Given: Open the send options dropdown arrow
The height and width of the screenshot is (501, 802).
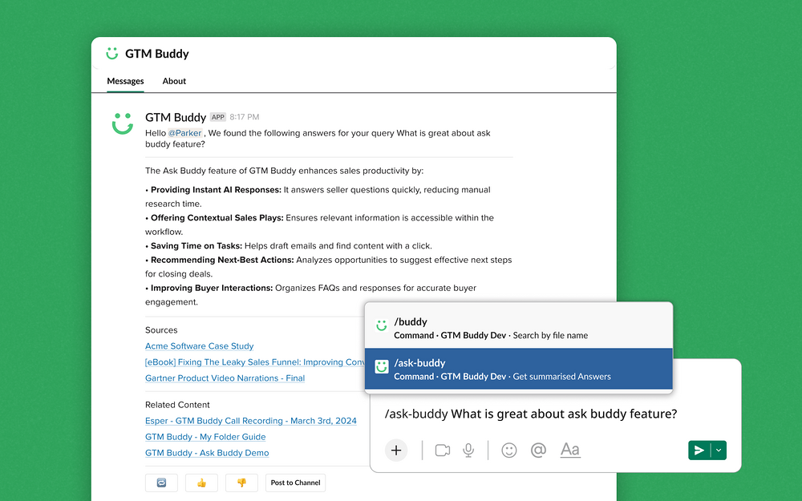Looking at the screenshot, I should coord(719,450).
